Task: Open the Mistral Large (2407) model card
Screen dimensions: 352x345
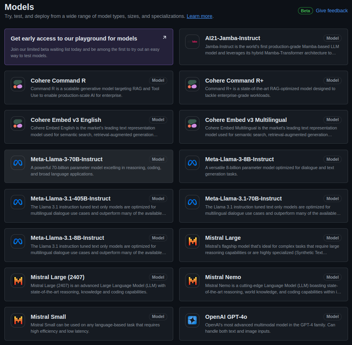Action: 89,284
